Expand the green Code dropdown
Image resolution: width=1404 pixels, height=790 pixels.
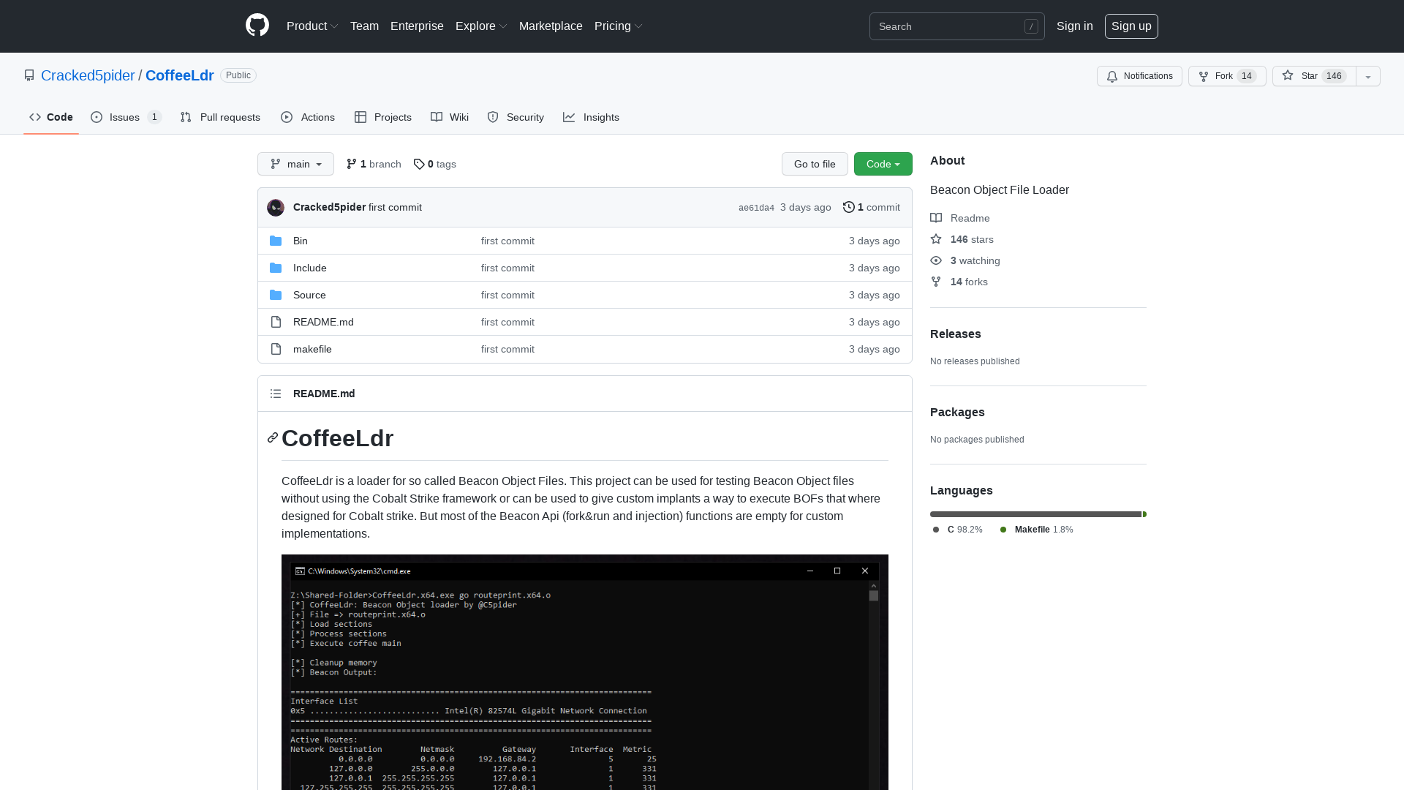[x=883, y=164]
